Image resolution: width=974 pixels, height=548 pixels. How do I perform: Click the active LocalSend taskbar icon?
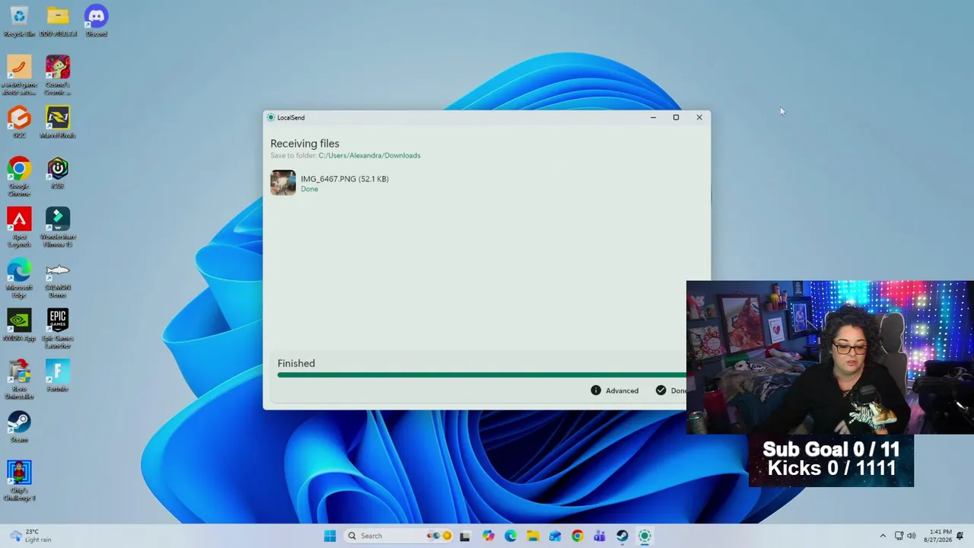[645, 536]
